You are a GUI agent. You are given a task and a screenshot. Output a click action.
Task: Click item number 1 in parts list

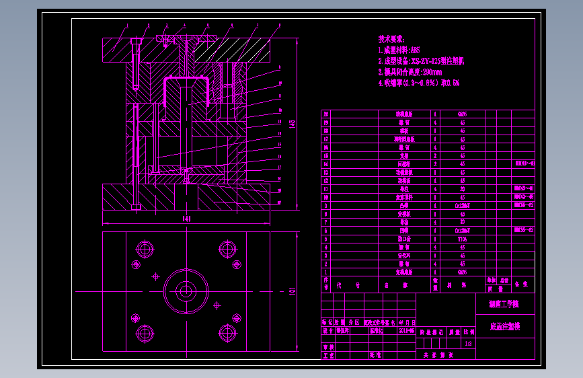[x=325, y=272]
